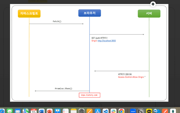This screenshot has height=113, width=180.
Task: Click the yellow 자바스크립트 box
Action: (29, 13)
